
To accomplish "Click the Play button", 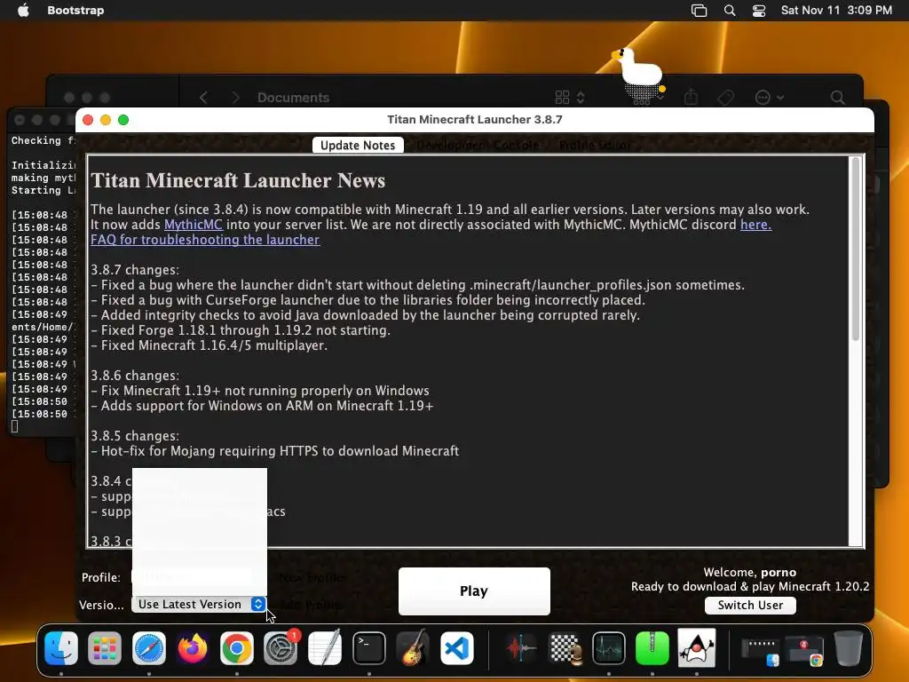I will pos(474,591).
